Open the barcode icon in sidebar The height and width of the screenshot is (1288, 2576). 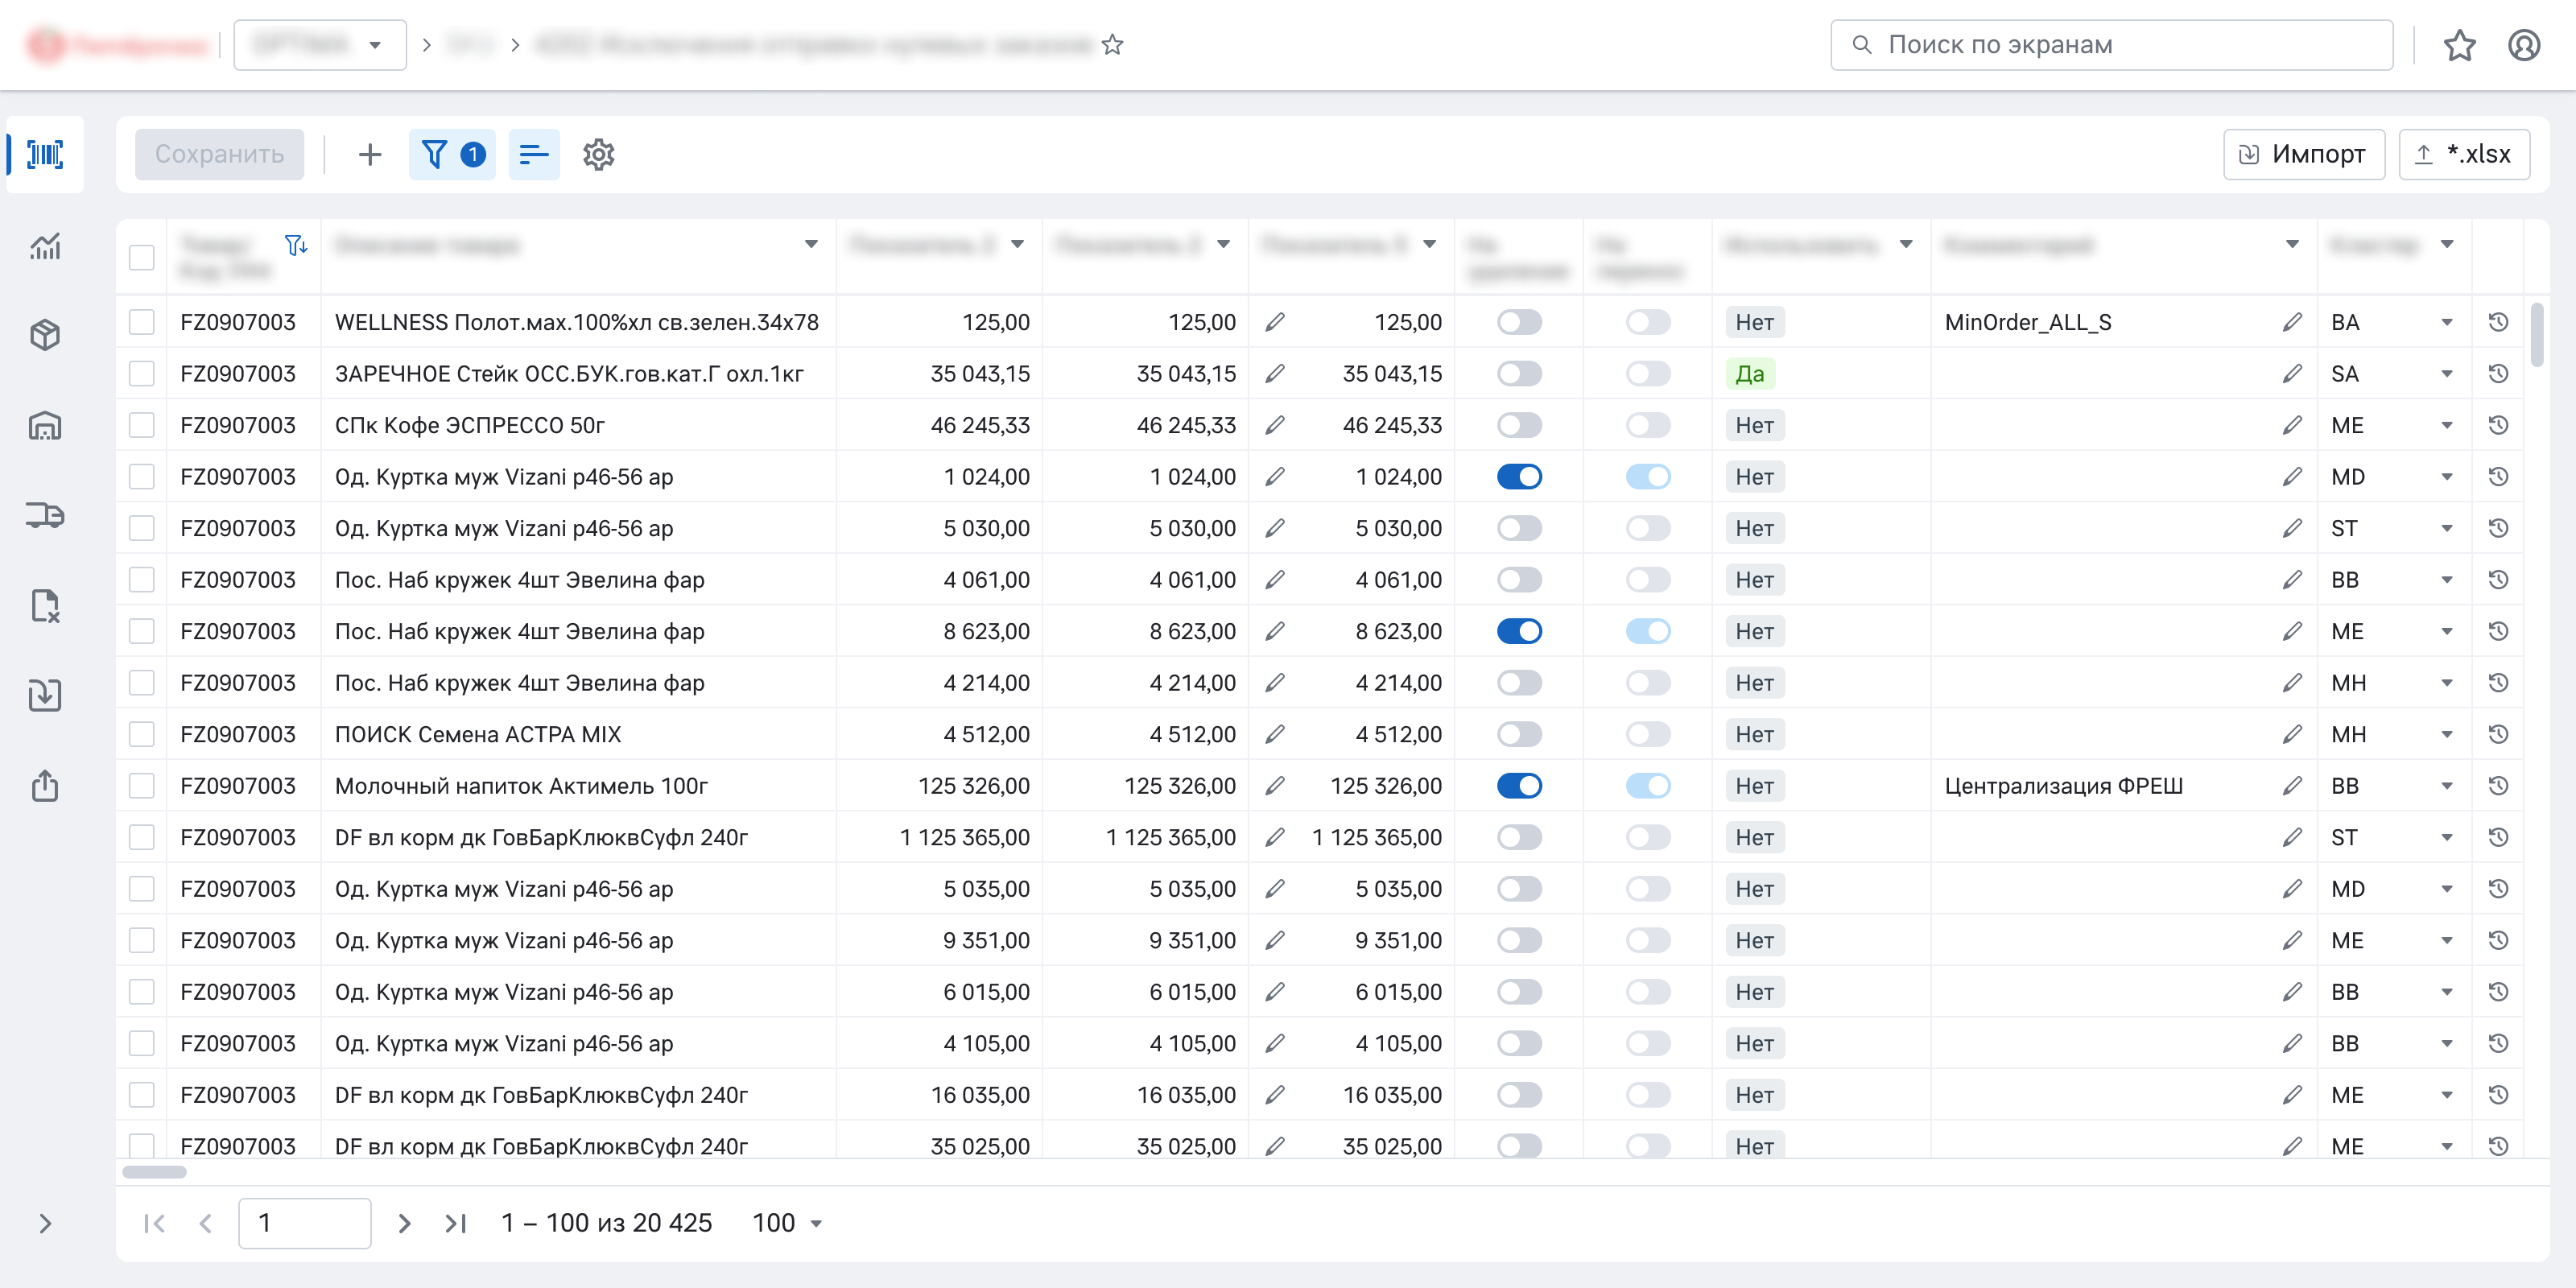click(45, 154)
